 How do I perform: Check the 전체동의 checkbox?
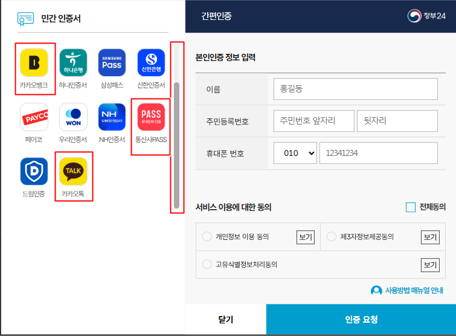(x=410, y=207)
